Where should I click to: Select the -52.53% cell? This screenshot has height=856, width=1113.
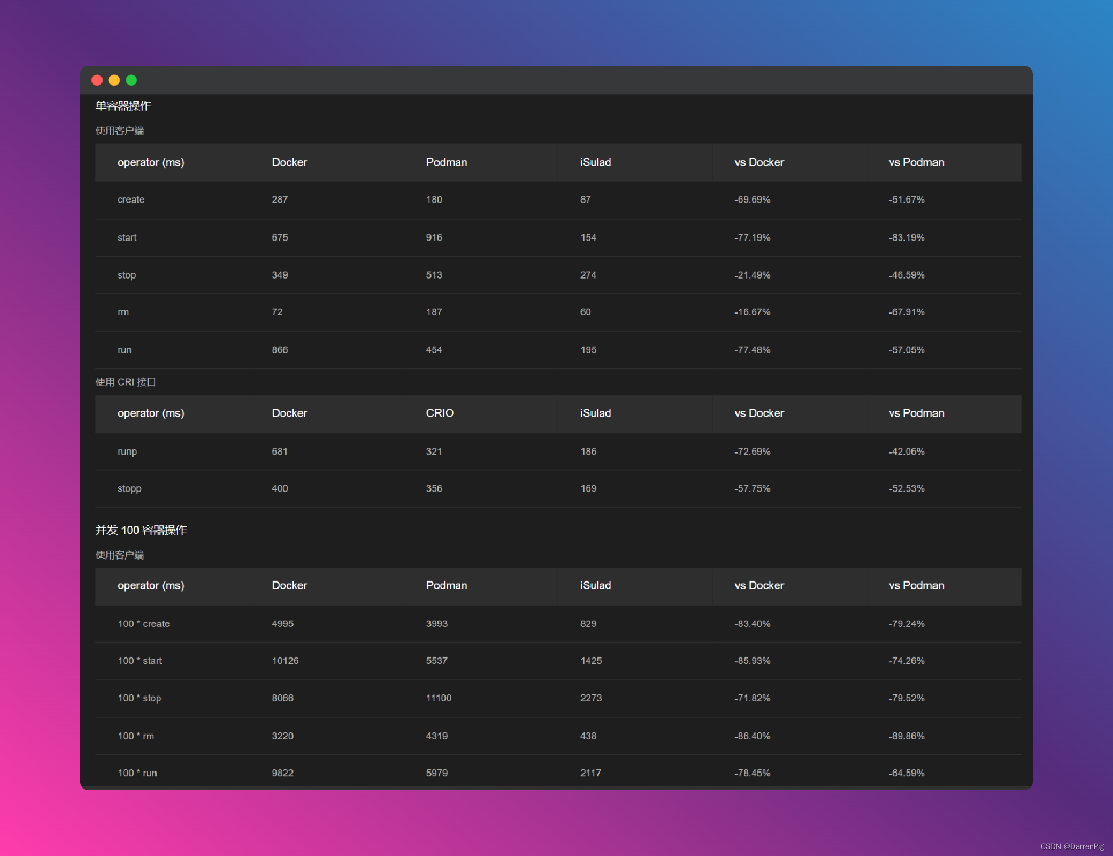[x=907, y=488]
